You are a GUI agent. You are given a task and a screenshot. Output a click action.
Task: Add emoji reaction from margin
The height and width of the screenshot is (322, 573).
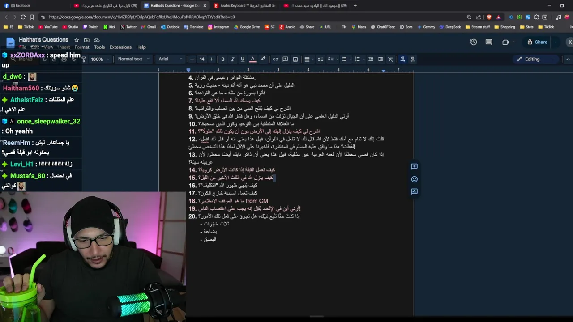coord(414,179)
